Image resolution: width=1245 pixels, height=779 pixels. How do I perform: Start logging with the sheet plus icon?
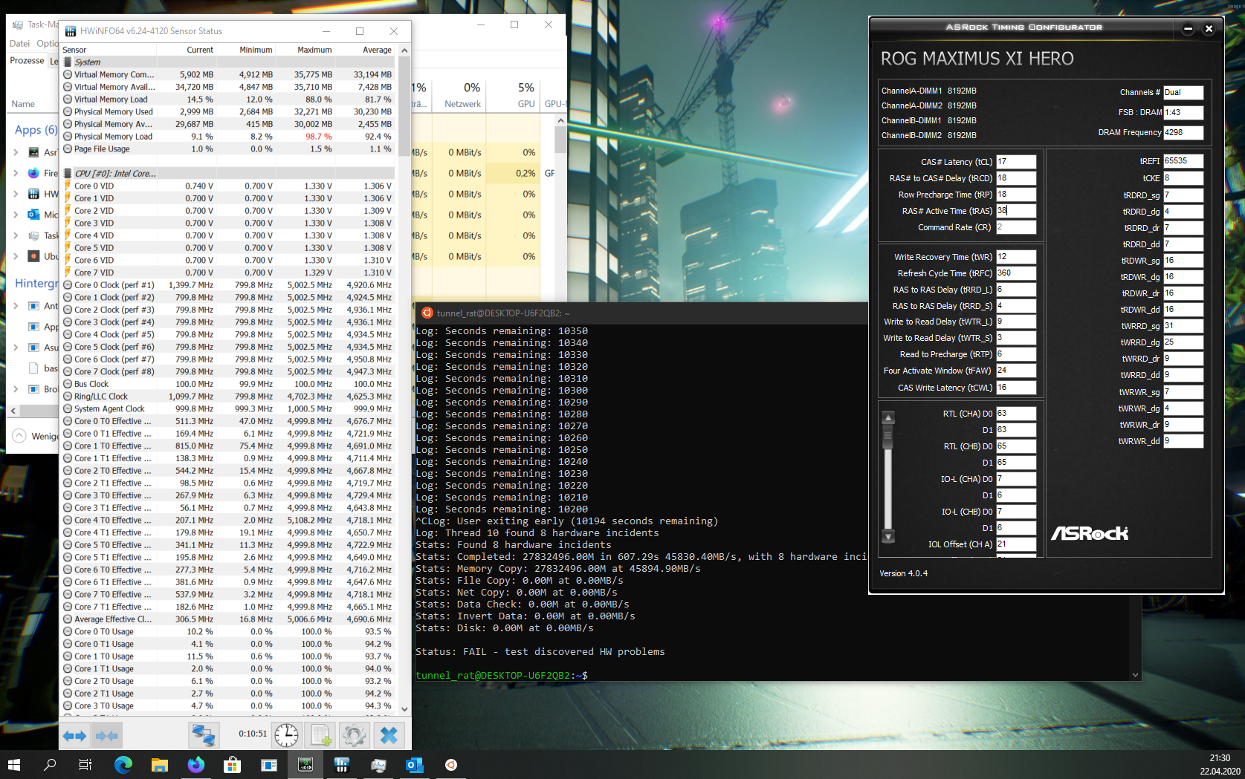coord(320,735)
